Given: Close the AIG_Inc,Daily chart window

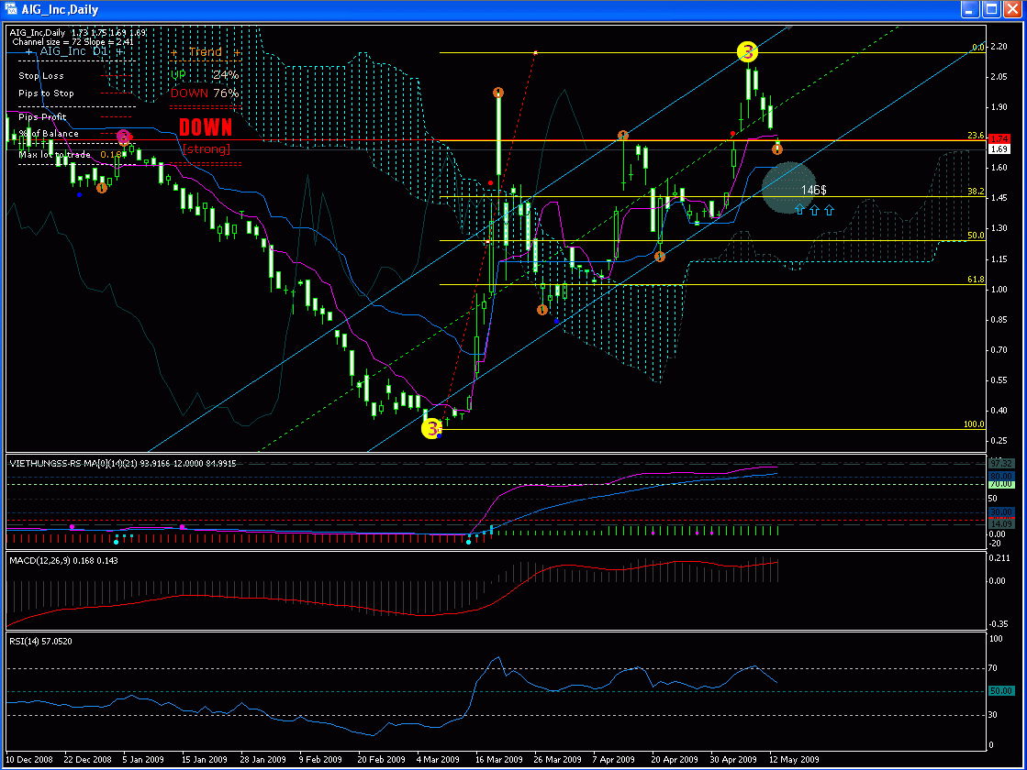Looking at the screenshot, I should [x=1013, y=9].
